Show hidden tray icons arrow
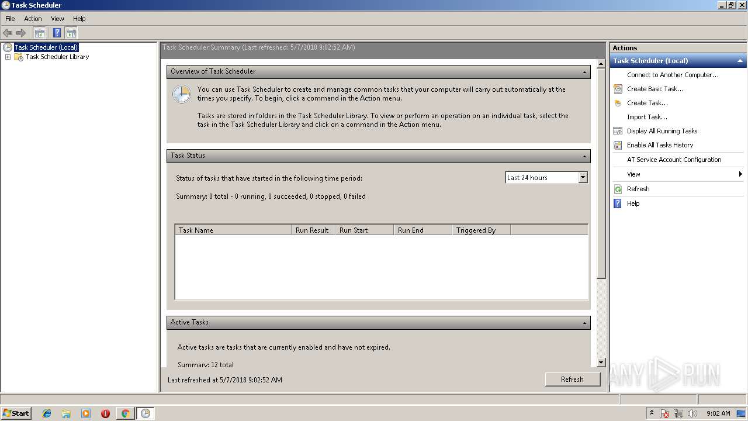Viewport: 748px width, 421px height. coord(652,413)
